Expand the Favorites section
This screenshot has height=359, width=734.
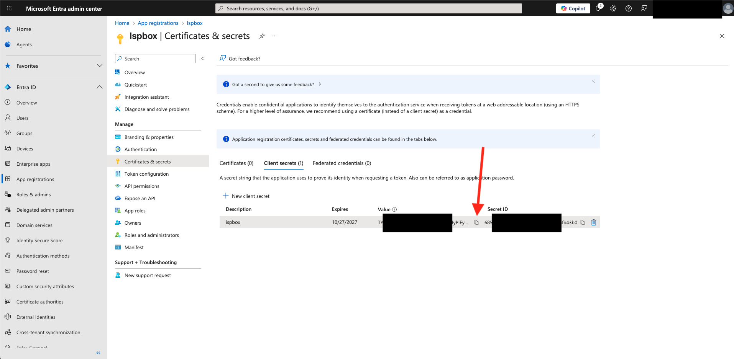point(99,66)
